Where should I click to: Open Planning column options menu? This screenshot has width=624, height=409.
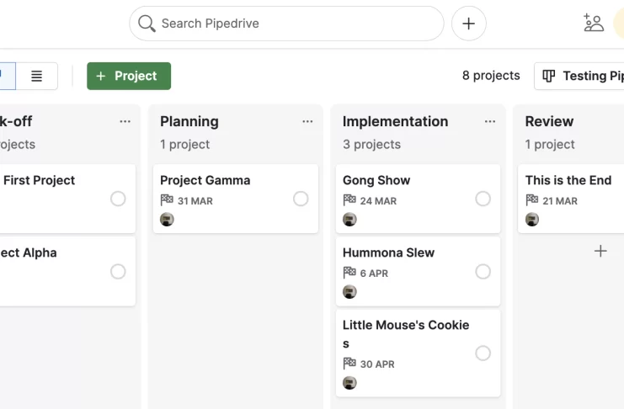click(x=307, y=121)
